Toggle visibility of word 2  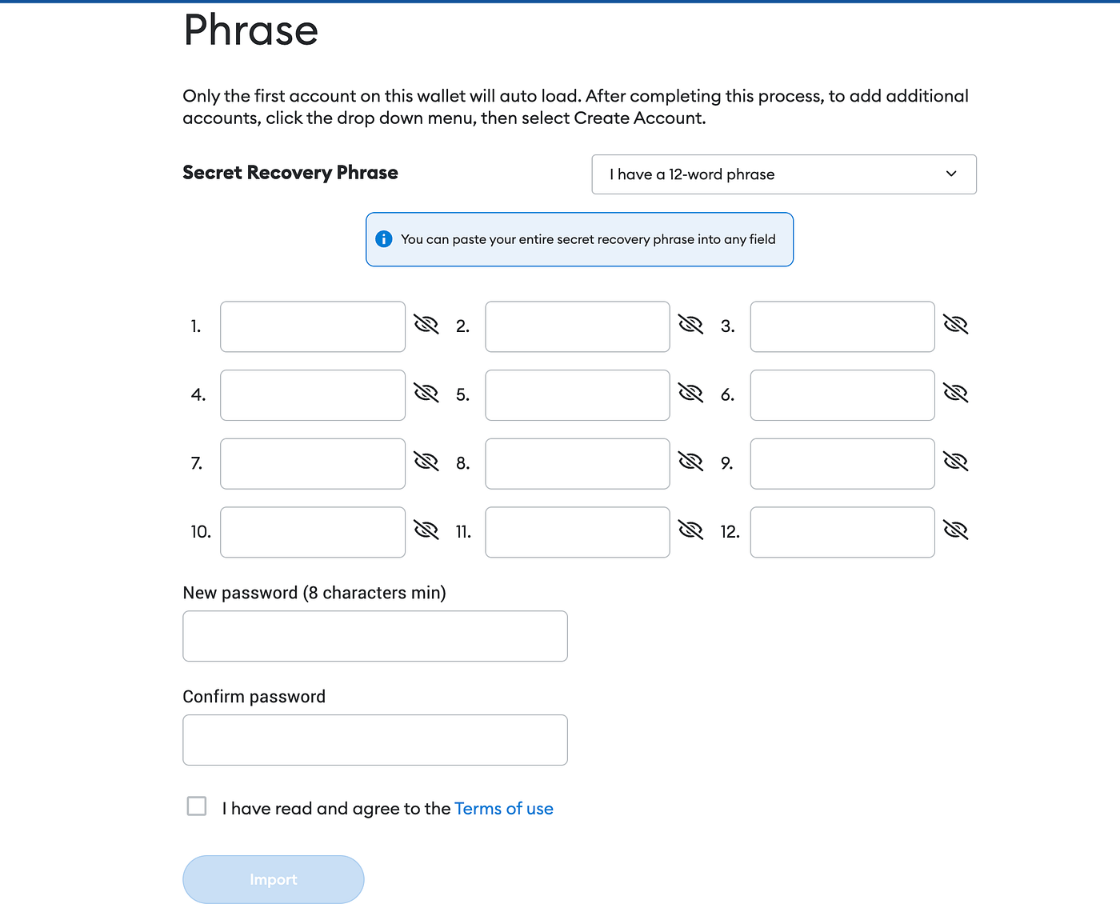[690, 325]
